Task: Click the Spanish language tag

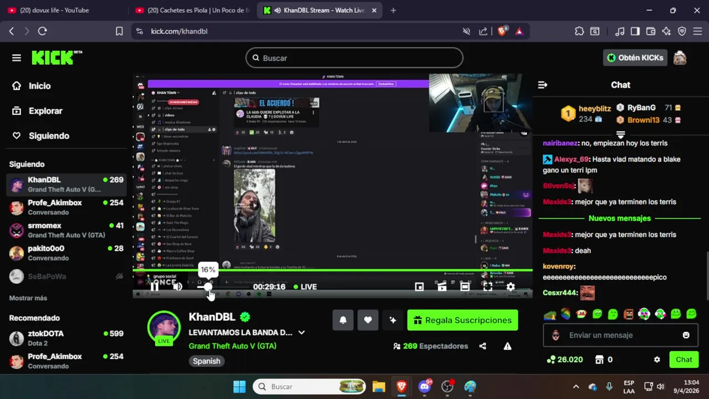Action: (207, 361)
